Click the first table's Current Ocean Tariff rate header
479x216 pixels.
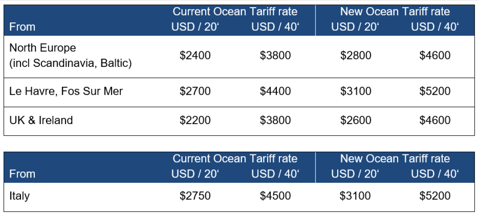point(235,12)
